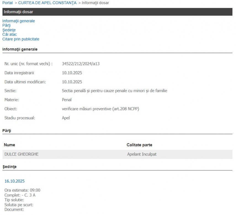Select the Şedinţe link in the navigation list
The width and height of the screenshot is (236, 215).
click(9, 30)
